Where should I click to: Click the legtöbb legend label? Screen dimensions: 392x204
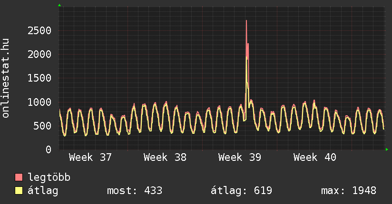[49, 177]
